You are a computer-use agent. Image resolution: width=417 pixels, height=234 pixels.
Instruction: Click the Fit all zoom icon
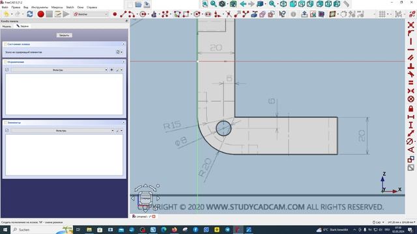(205, 4)
